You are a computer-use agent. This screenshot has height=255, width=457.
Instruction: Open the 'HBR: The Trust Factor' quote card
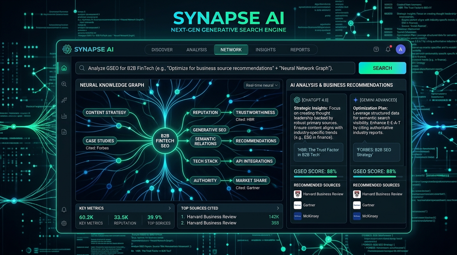(319, 152)
